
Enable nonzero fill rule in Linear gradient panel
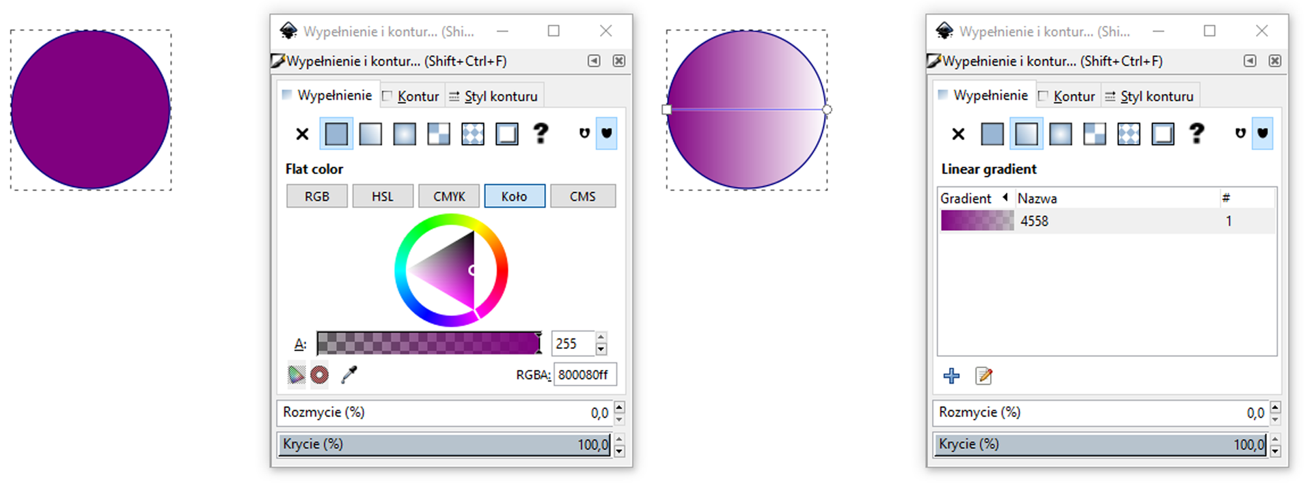(1262, 133)
